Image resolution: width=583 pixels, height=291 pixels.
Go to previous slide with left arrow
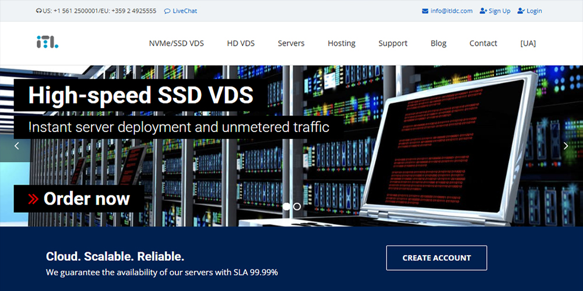click(x=16, y=146)
